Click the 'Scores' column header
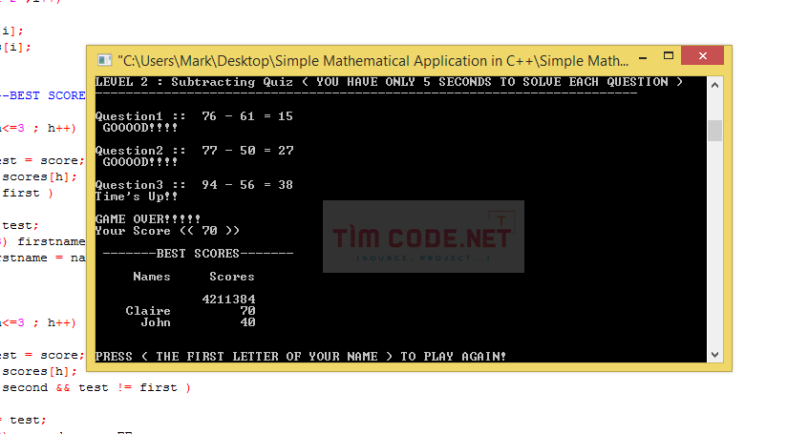809x434 pixels. (x=232, y=277)
